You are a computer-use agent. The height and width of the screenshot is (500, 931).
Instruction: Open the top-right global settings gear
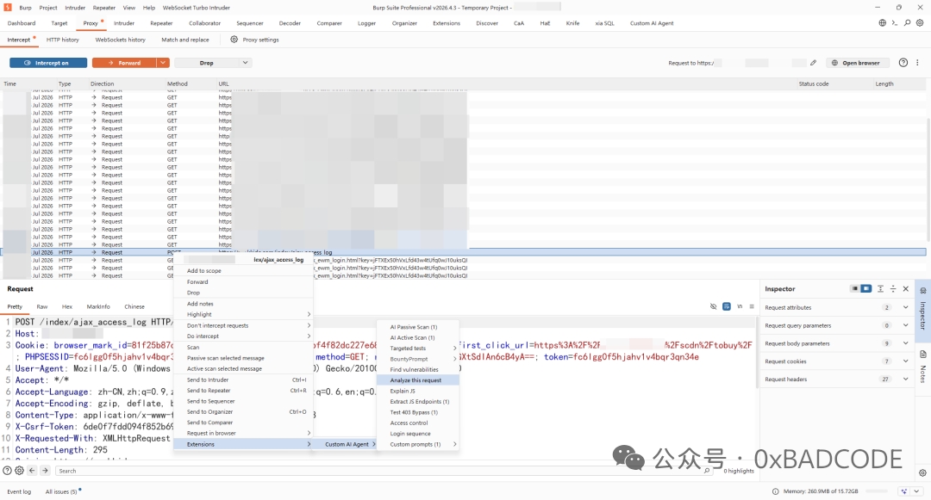[920, 23]
